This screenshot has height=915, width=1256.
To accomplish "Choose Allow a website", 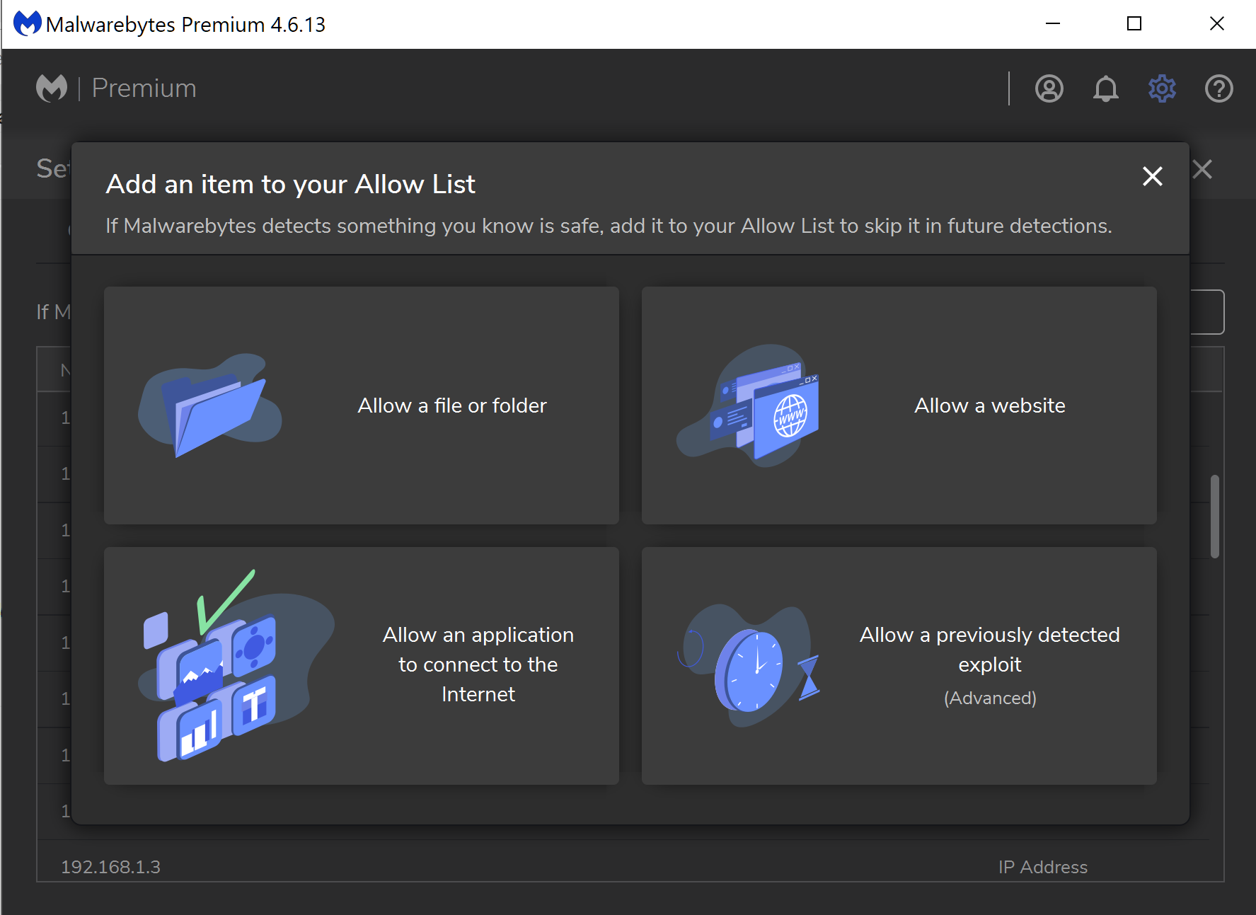I will point(899,405).
